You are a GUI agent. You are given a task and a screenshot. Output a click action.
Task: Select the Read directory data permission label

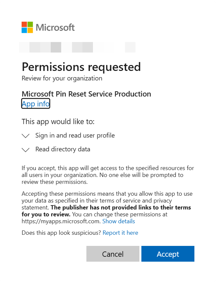[63, 149]
